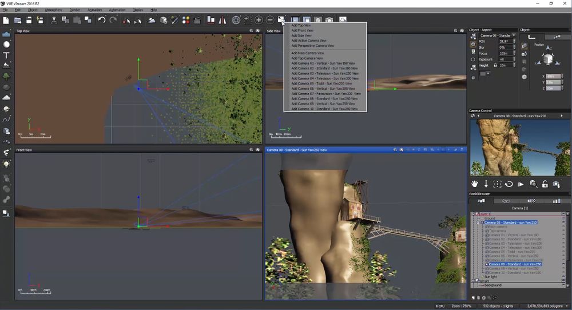572x310 pixels.
Task: Click the scissors Cut icon
Action: click(54, 20)
